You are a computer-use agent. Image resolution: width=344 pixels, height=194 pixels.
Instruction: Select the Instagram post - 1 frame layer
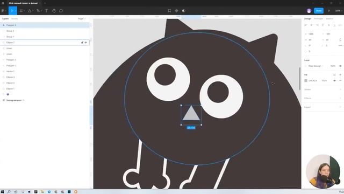pos(45,100)
